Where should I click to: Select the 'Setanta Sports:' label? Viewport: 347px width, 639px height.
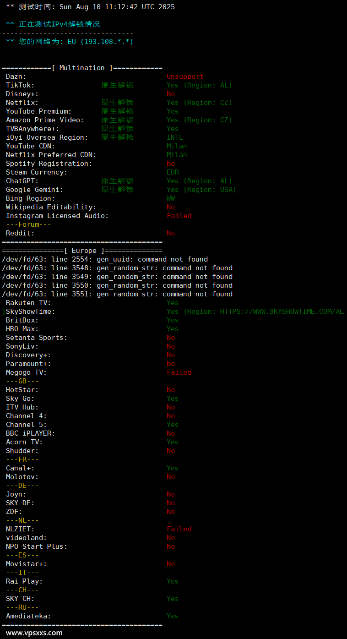37,338
